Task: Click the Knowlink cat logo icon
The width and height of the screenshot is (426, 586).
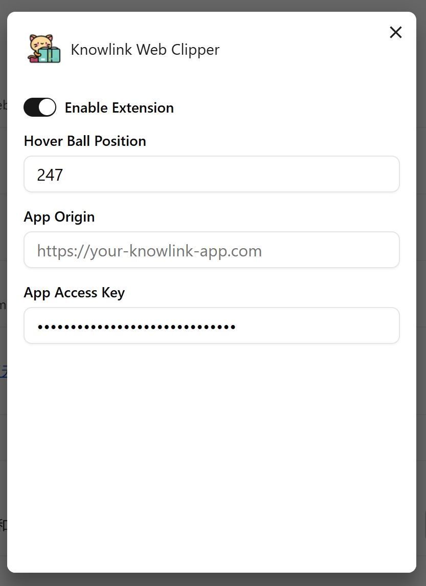Action: click(x=44, y=49)
